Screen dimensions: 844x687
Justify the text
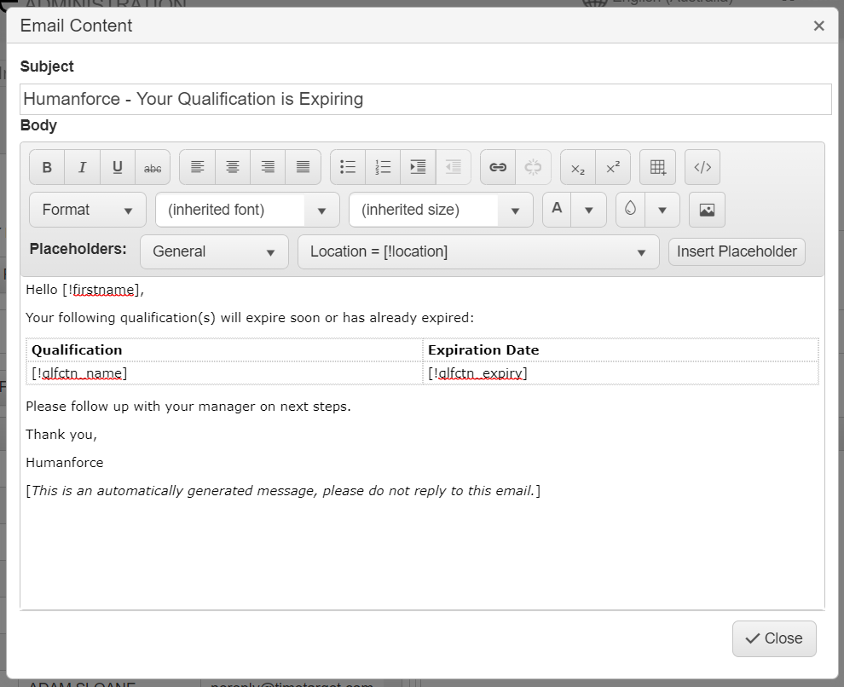(x=303, y=167)
